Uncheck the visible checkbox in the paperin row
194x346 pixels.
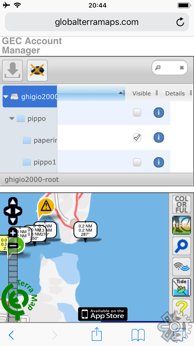click(x=137, y=138)
